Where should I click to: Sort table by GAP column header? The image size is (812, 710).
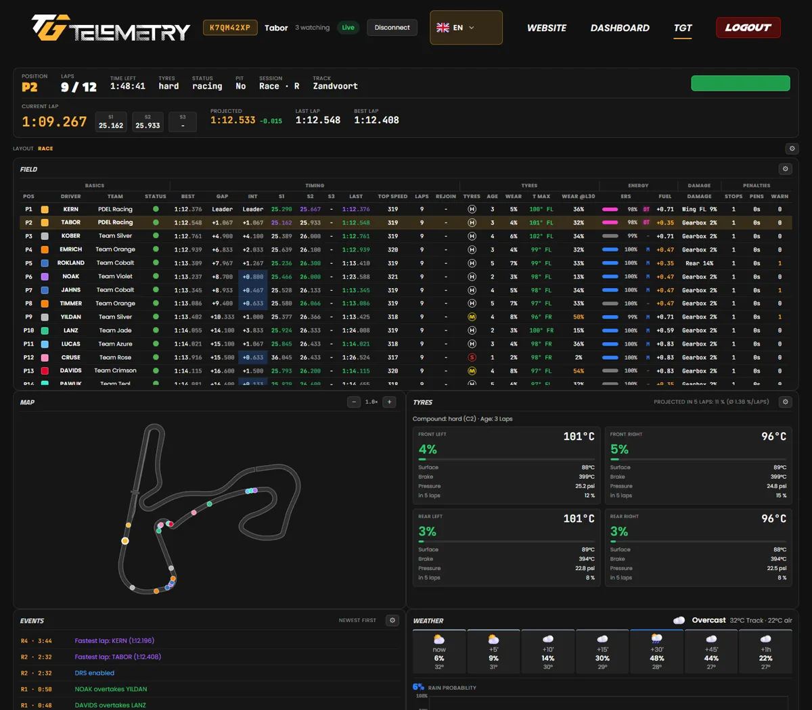(x=222, y=197)
